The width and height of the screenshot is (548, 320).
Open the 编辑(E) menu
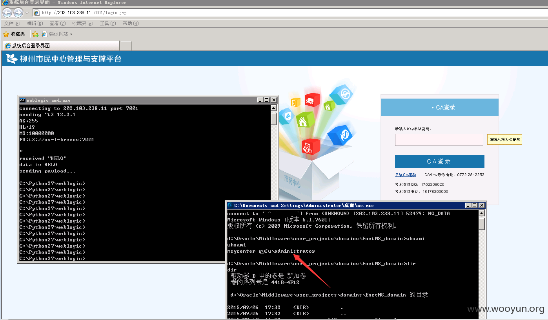[35, 23]
